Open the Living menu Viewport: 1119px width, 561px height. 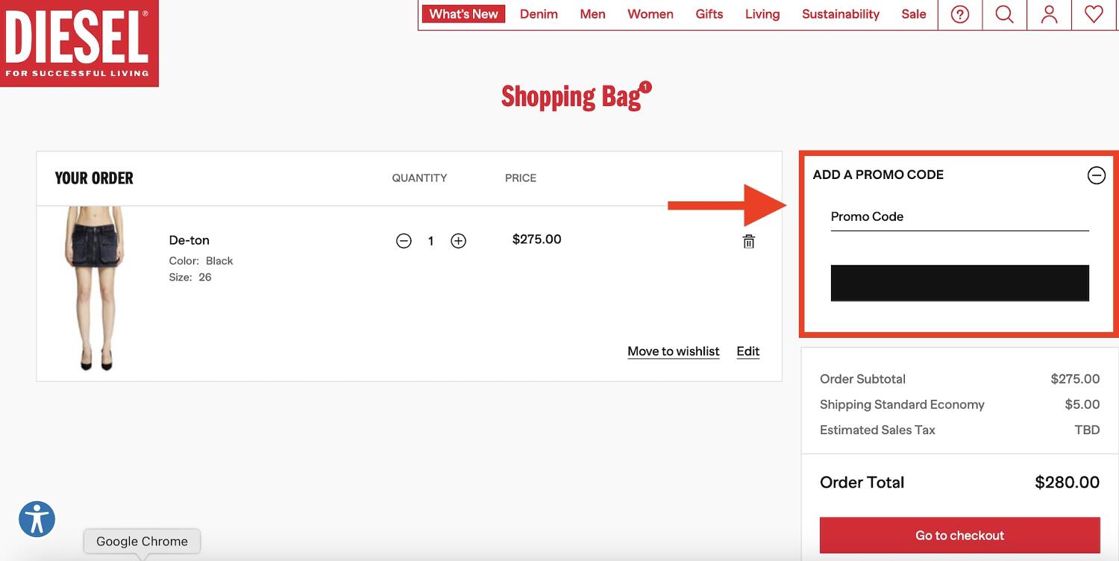click(x=762, y=14)
